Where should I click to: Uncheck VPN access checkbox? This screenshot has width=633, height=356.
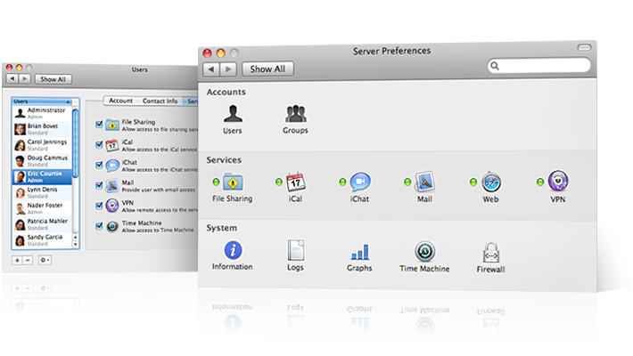point(99,206)
